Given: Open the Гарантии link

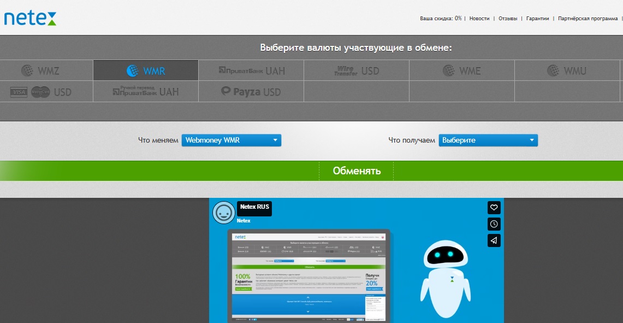Looking at the screenshot, I should (x=538, y=18).
